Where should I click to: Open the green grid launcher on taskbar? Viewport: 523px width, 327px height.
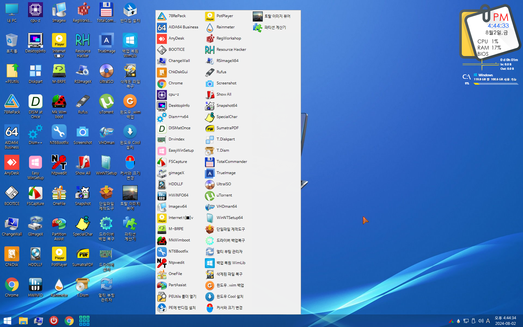pyautogui.click(x=84, y=321)
